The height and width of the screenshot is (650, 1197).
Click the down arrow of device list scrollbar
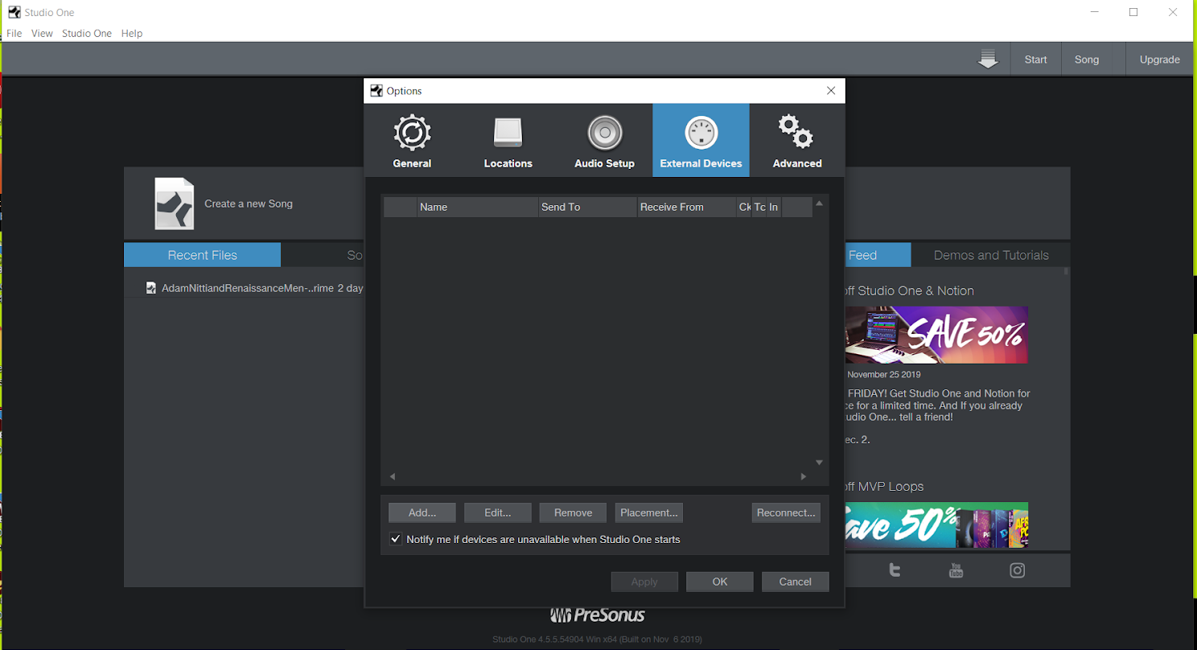pyautogui.click(x=819, y=463)
